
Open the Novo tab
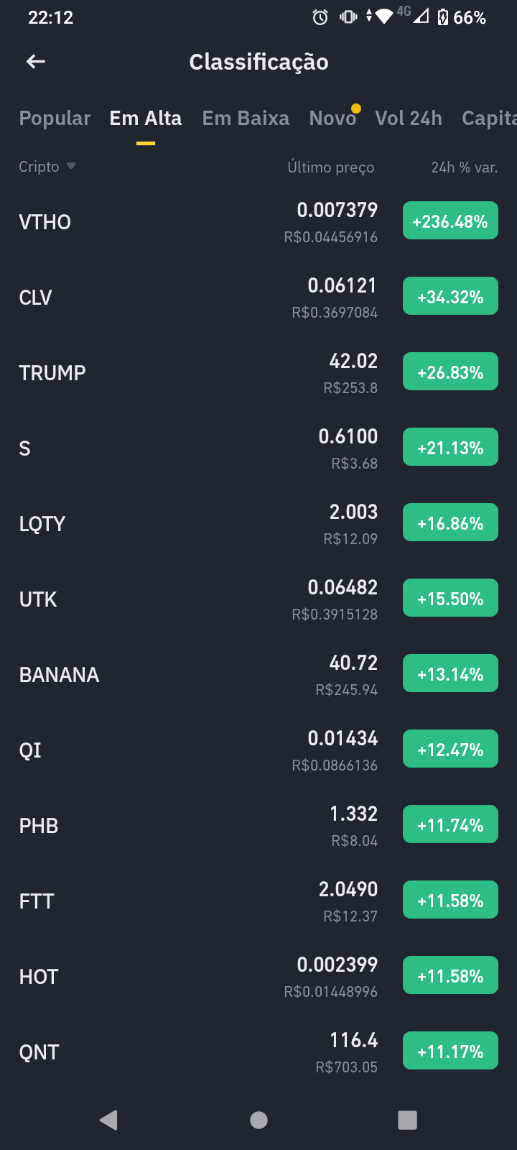click(x=332, y=118)
